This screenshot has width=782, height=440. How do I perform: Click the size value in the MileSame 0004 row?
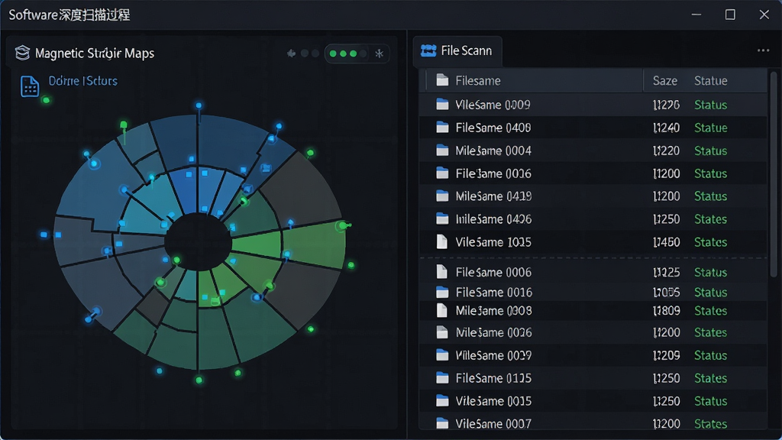[666, 150]
